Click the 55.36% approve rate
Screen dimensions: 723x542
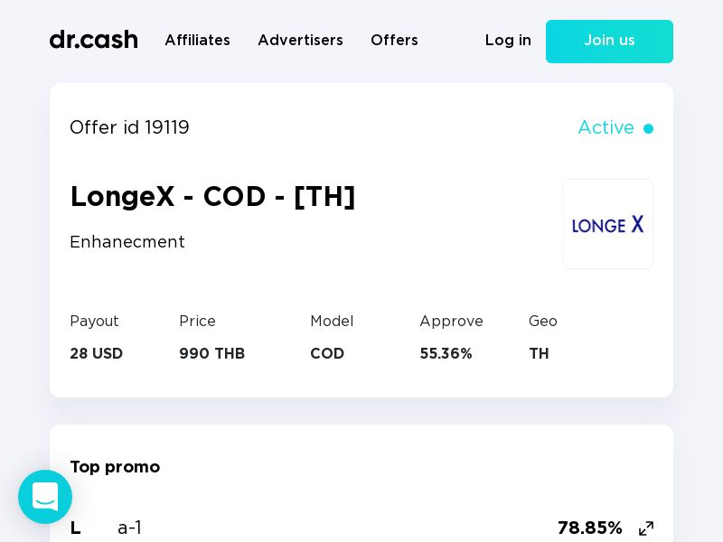pyautogui.click(x=446, y=353)
